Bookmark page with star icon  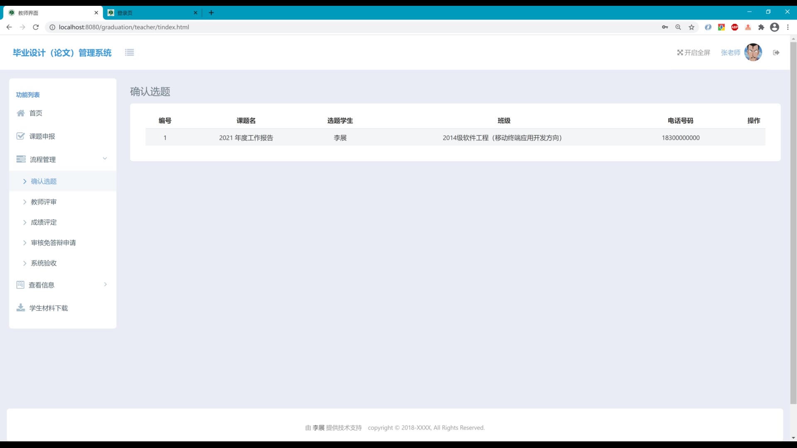pos(692,27)
